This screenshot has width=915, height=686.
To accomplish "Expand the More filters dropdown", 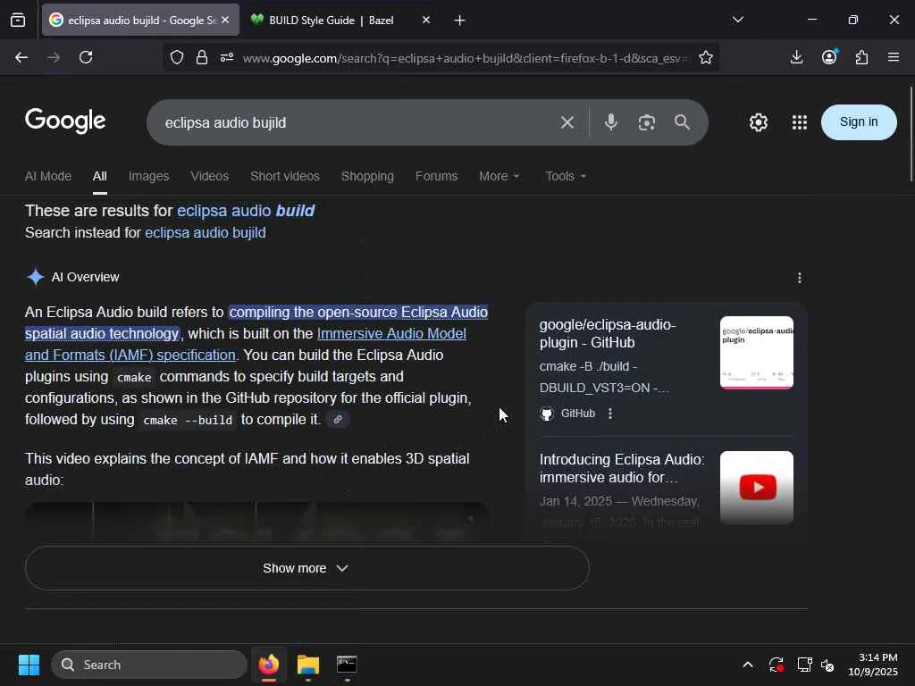I will point(499,176).
